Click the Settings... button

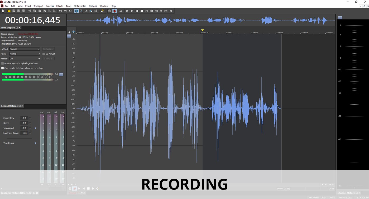click(x=48, y=49)
